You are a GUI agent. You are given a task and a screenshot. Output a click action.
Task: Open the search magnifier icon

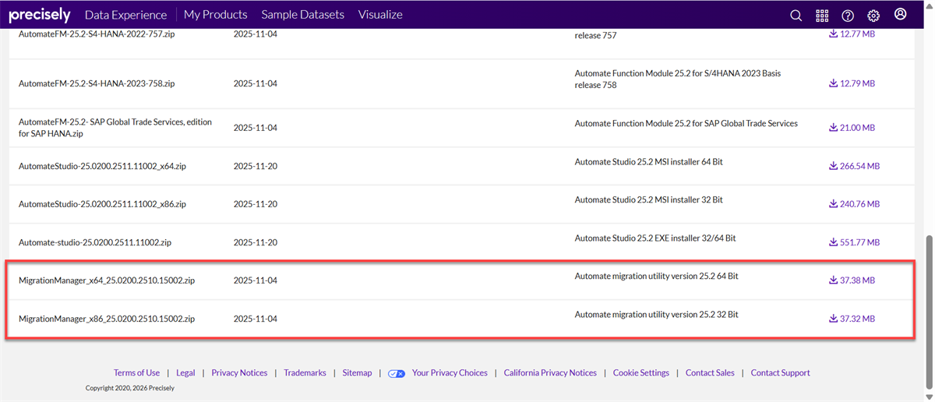[x=796, y=16]
